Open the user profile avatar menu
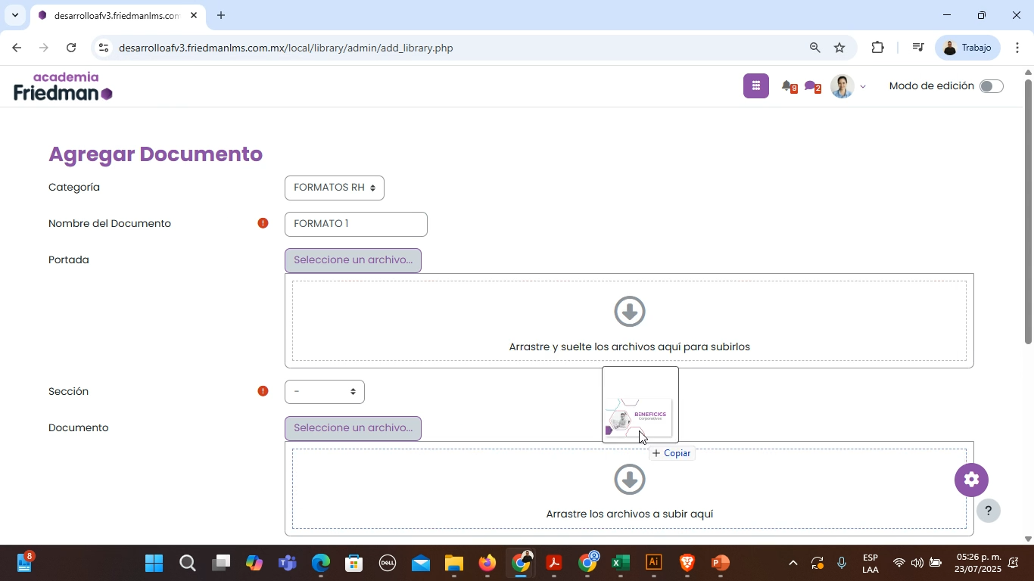 [x=842, y=86]
